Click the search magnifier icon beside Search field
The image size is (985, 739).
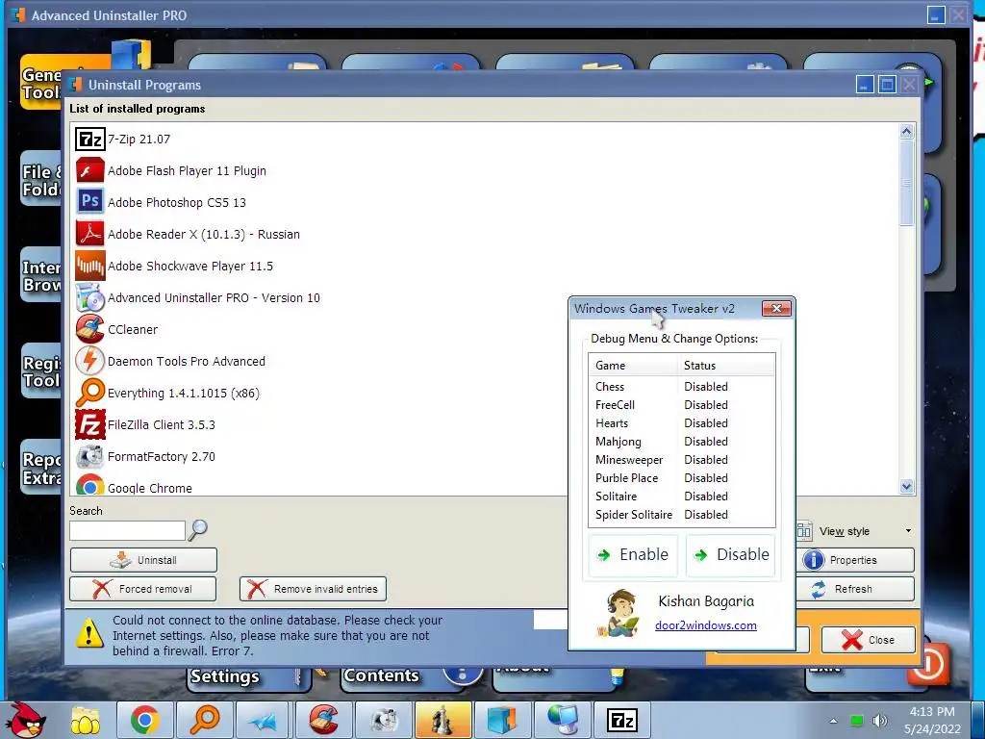198,530
